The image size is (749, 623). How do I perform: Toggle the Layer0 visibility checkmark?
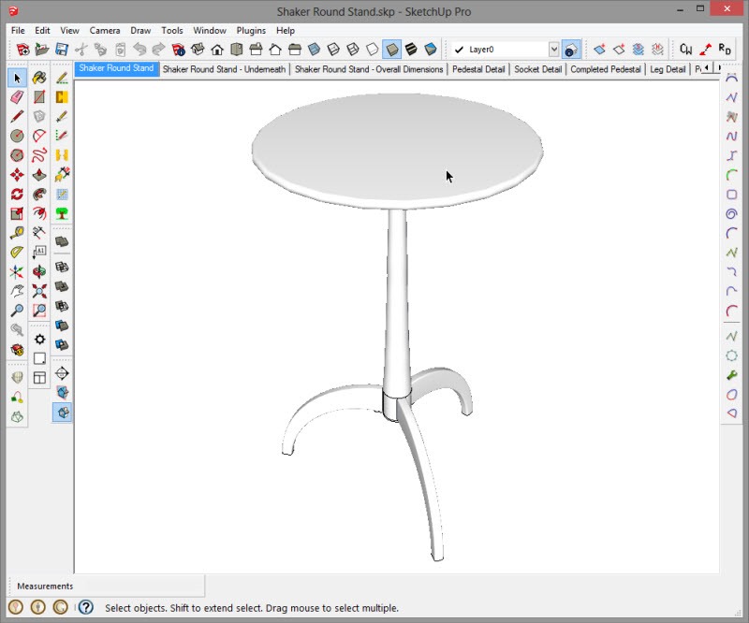(459, 50)
